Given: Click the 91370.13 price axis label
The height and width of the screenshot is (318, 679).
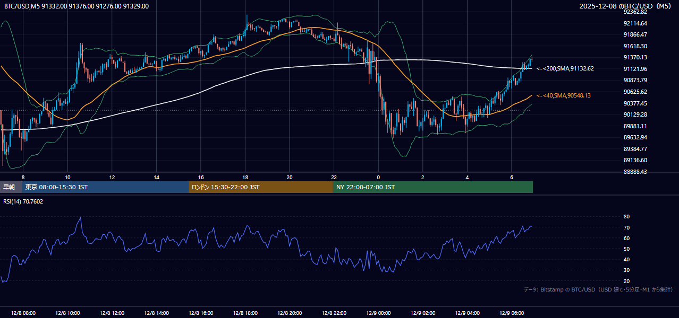Looking at the screenshot, I should [x=635, y=57].
